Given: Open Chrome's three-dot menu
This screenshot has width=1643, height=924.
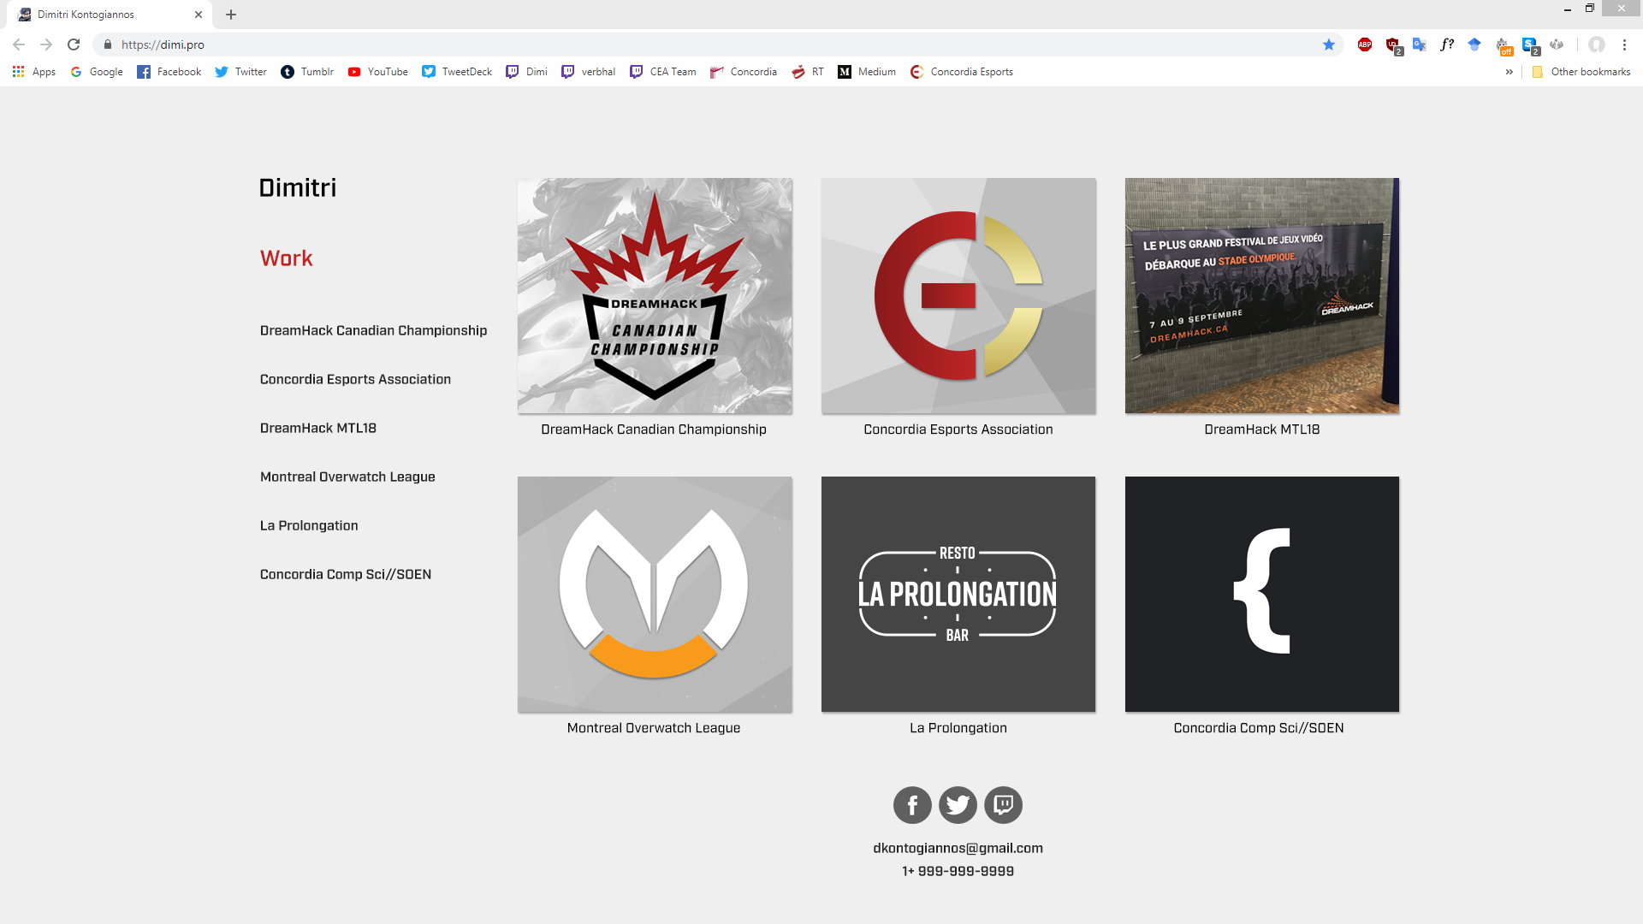Looking at the screenshot, I should pos(1624,44).
